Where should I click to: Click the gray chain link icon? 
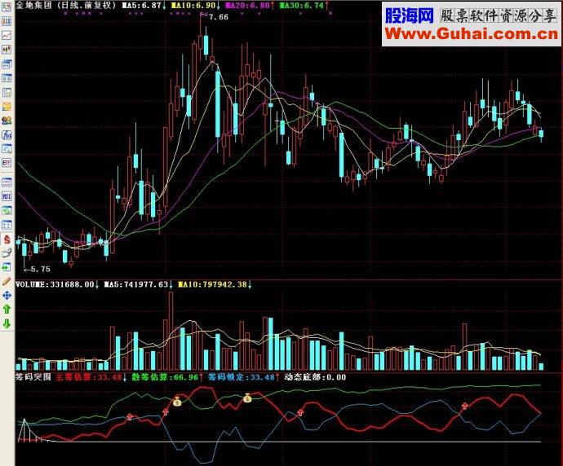(x=7, y=253)
